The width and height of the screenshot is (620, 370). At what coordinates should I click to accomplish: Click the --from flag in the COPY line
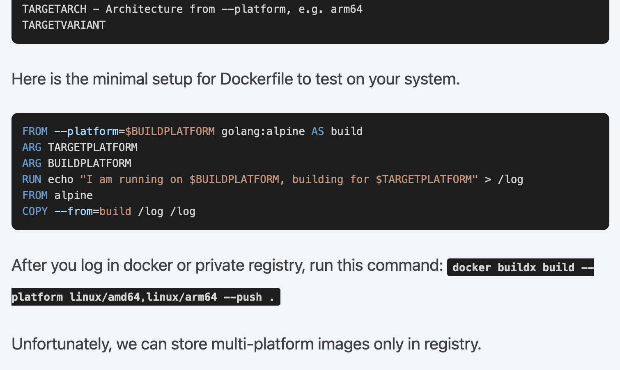[73, 211]
